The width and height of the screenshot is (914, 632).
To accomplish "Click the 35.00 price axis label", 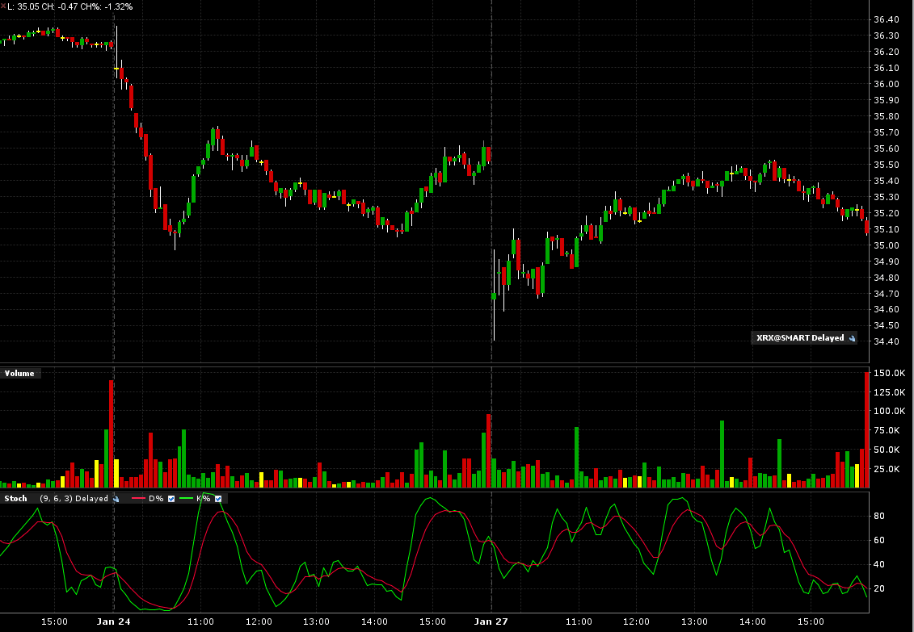I will 887,245.
